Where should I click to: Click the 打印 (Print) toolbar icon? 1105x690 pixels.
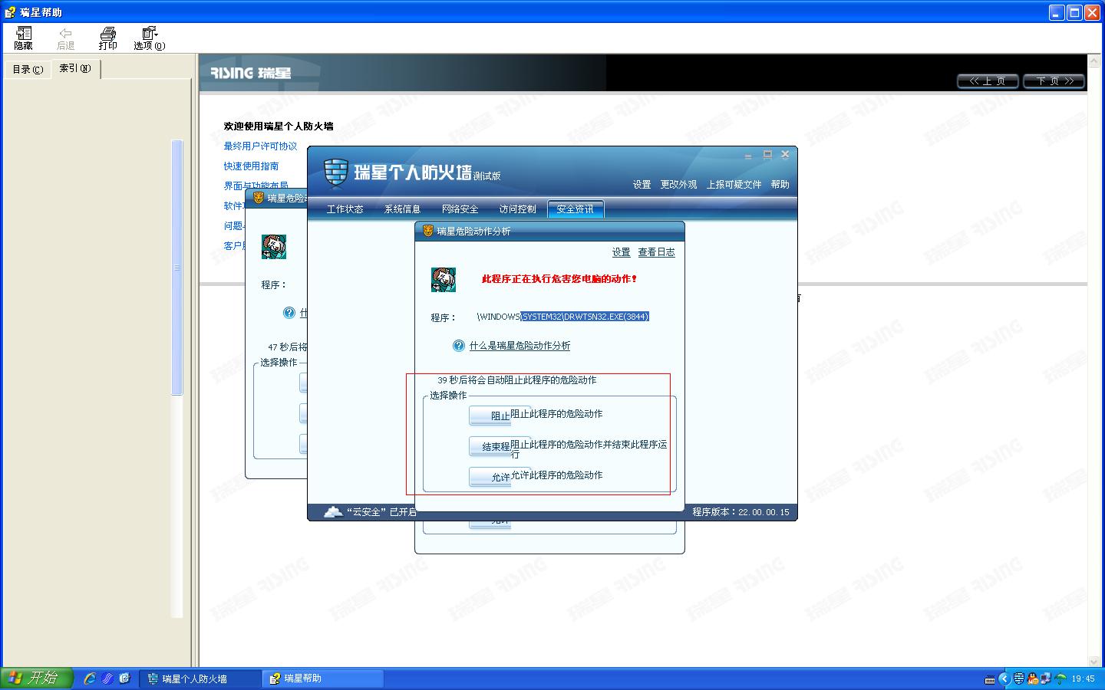pyautogui.click(x=107, y=38)
